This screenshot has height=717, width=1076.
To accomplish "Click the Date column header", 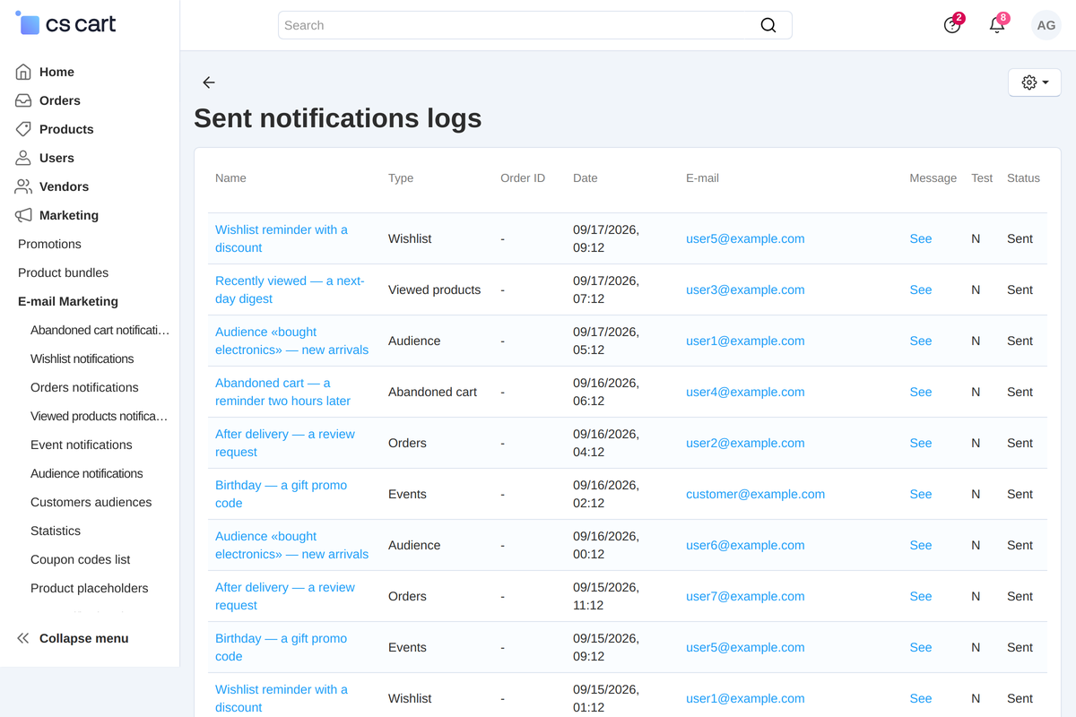I will 585,178.
